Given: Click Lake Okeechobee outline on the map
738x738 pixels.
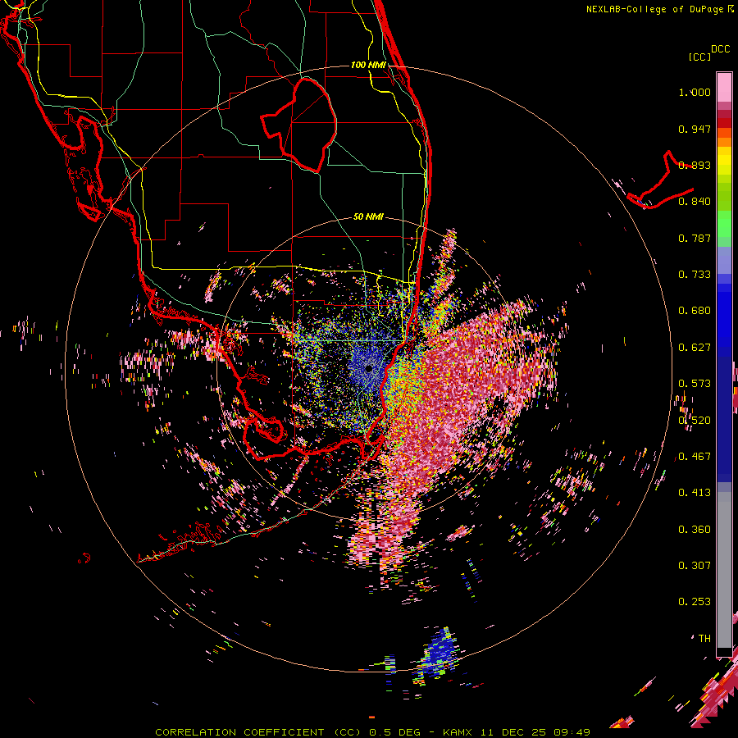Looking at the screenshot, I should pyautogui.click(x=298, y=125).
